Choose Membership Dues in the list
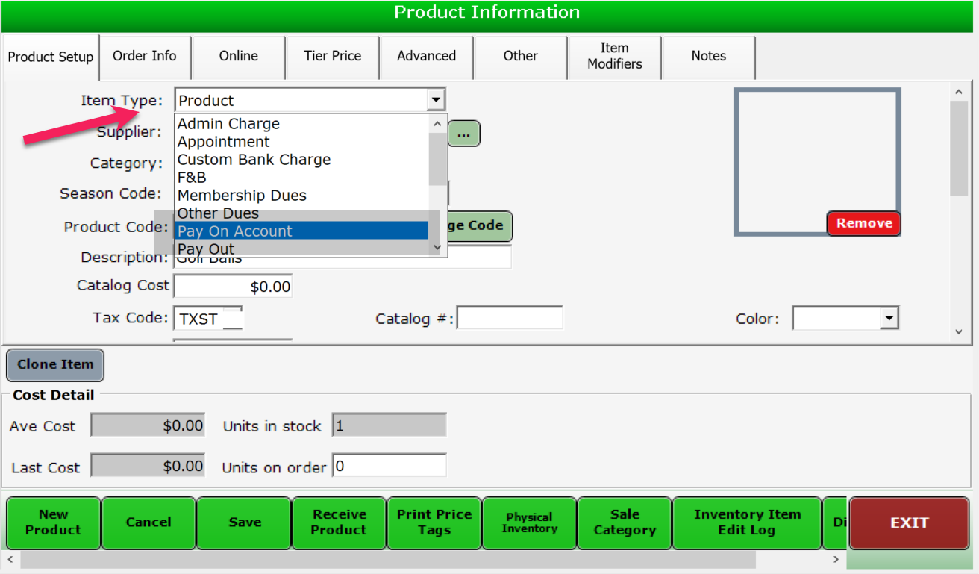979x574 pixels. (301, 196)
